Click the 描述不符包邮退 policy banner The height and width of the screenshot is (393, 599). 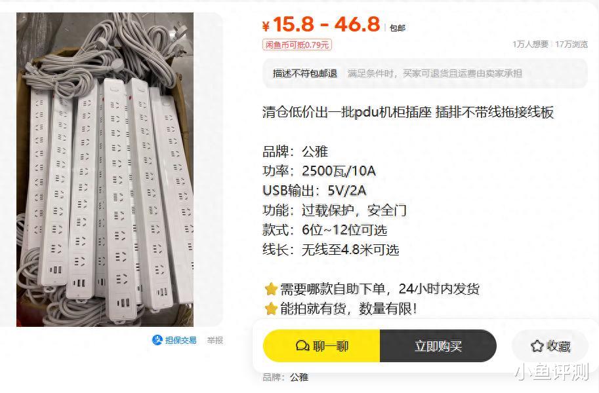(x=424, y=73)
